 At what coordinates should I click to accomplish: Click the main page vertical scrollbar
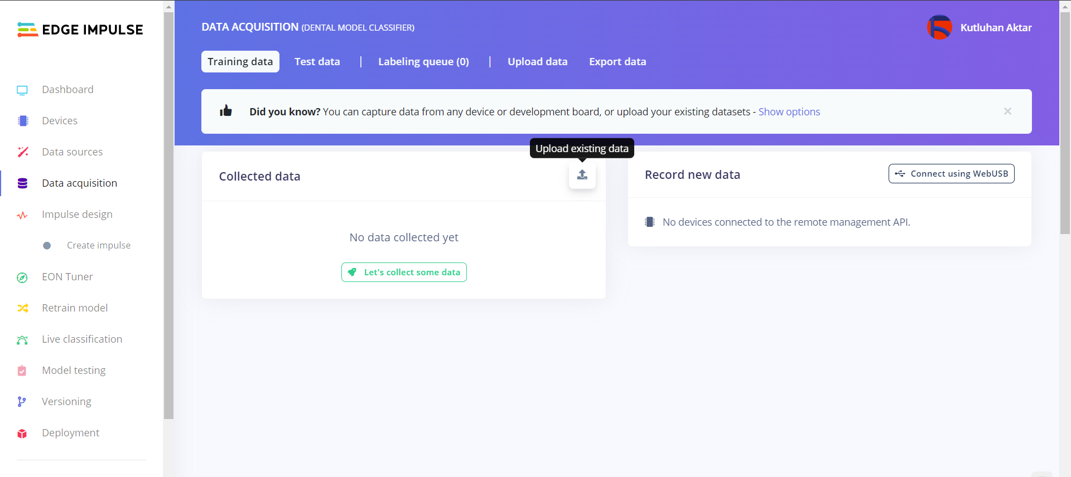tap(1065, 123)
